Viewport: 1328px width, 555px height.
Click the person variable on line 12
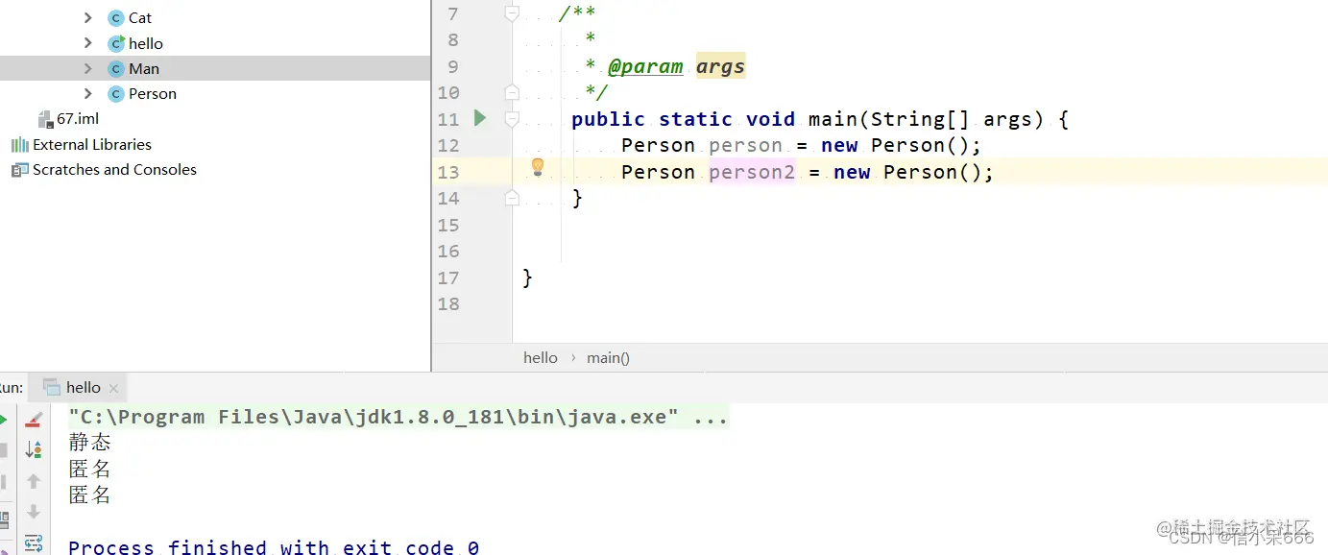(745, 145)
